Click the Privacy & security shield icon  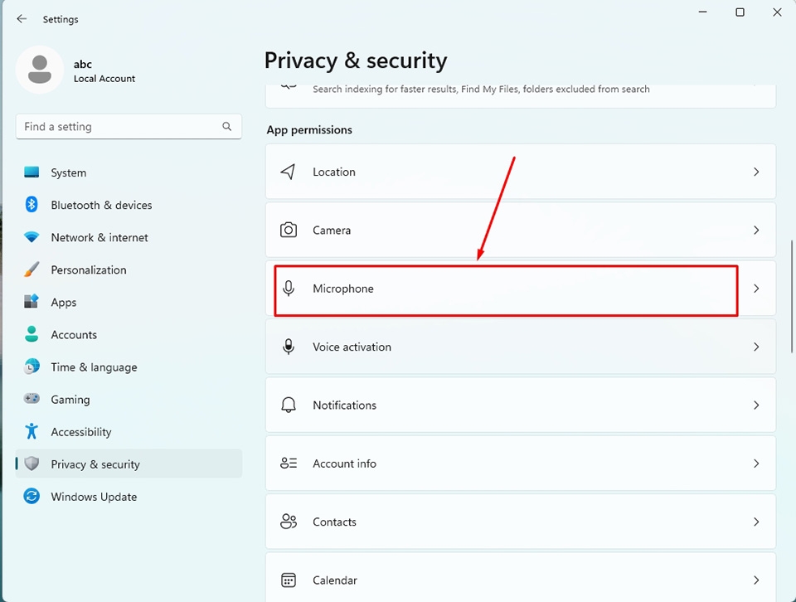pyautogui.click(x=32, y=464)
